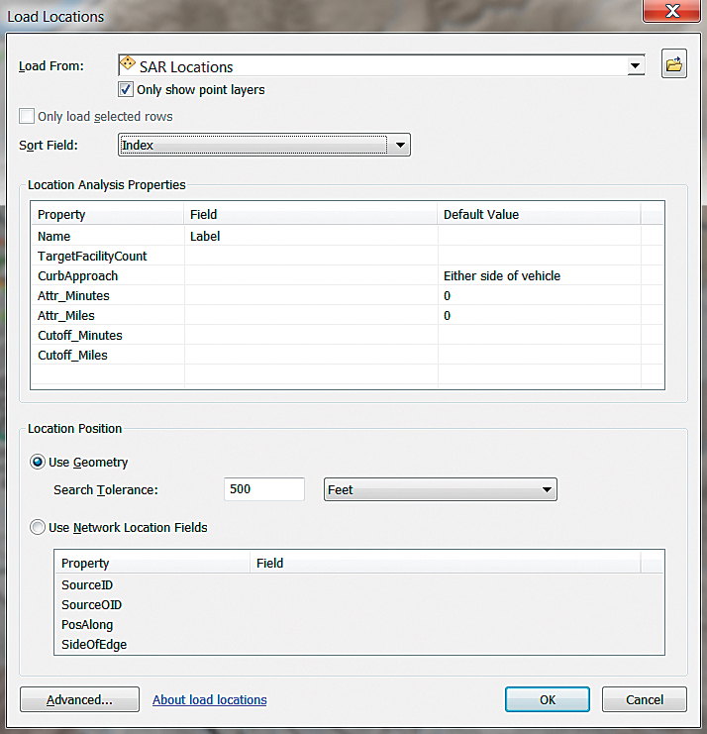Click the Search Tolerance 500 input field

pyautogui.click(x=264, y=489)
